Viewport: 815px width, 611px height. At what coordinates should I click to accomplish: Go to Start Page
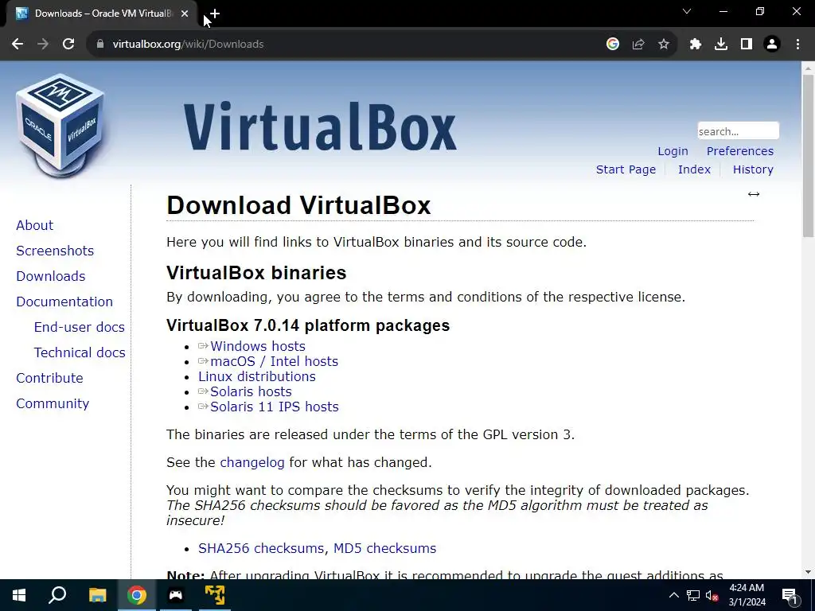[x=626, y=169]
